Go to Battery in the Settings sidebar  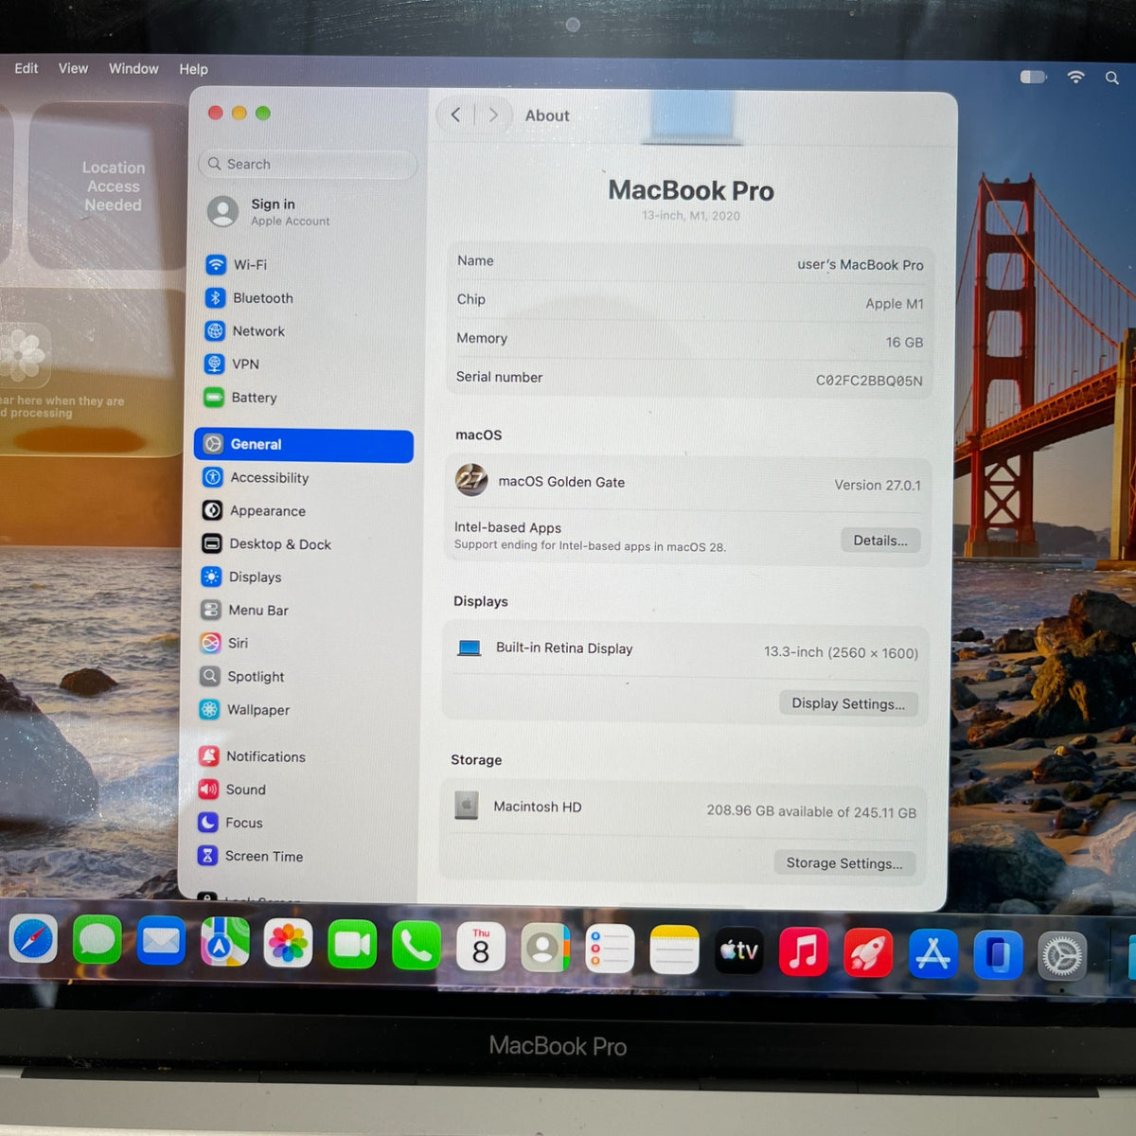pyautogui.click(x=306, y=398)
